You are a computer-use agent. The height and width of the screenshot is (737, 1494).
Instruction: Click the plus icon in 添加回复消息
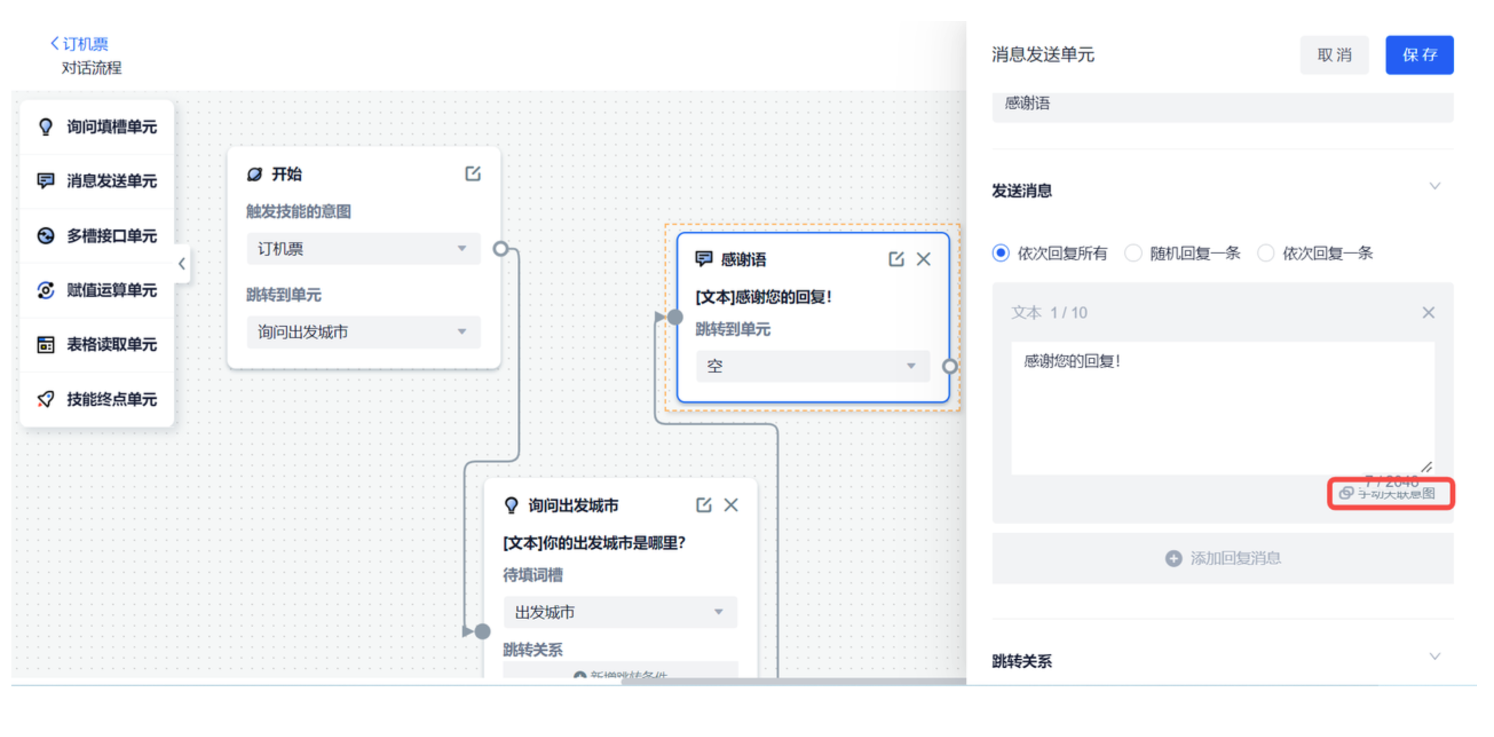pos(1173,558)
